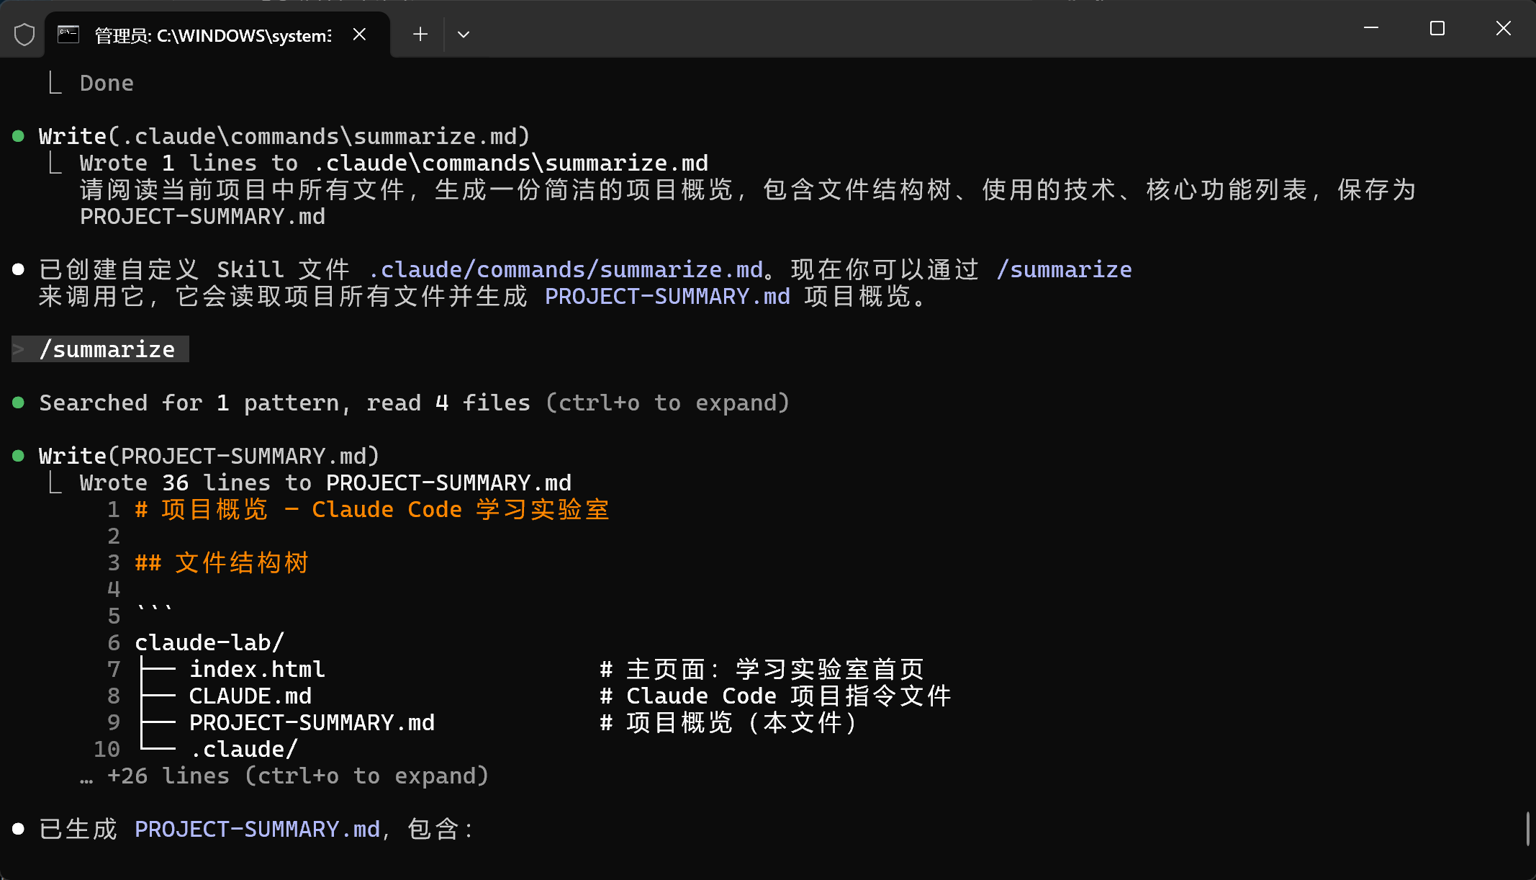Click 'Wrote 36 lines to PROJECT-SUMMARY.md'
The height and width of the screenshot is (880, 1536).
tap(325, 482)
